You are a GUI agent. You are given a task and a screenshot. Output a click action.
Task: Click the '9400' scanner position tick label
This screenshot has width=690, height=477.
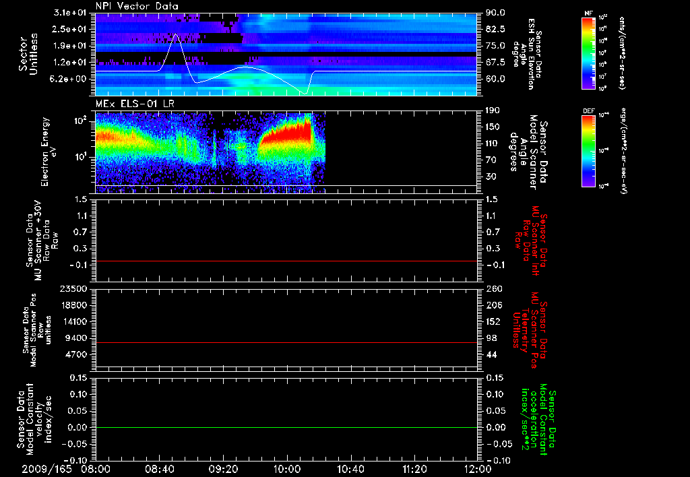coord(77,338)
